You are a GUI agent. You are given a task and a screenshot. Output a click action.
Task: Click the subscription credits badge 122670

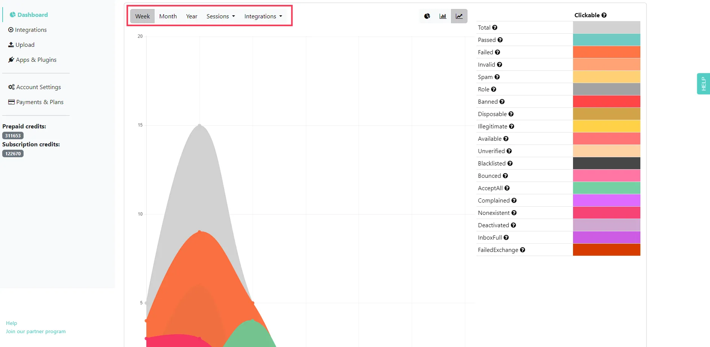[x=13, y=153]
